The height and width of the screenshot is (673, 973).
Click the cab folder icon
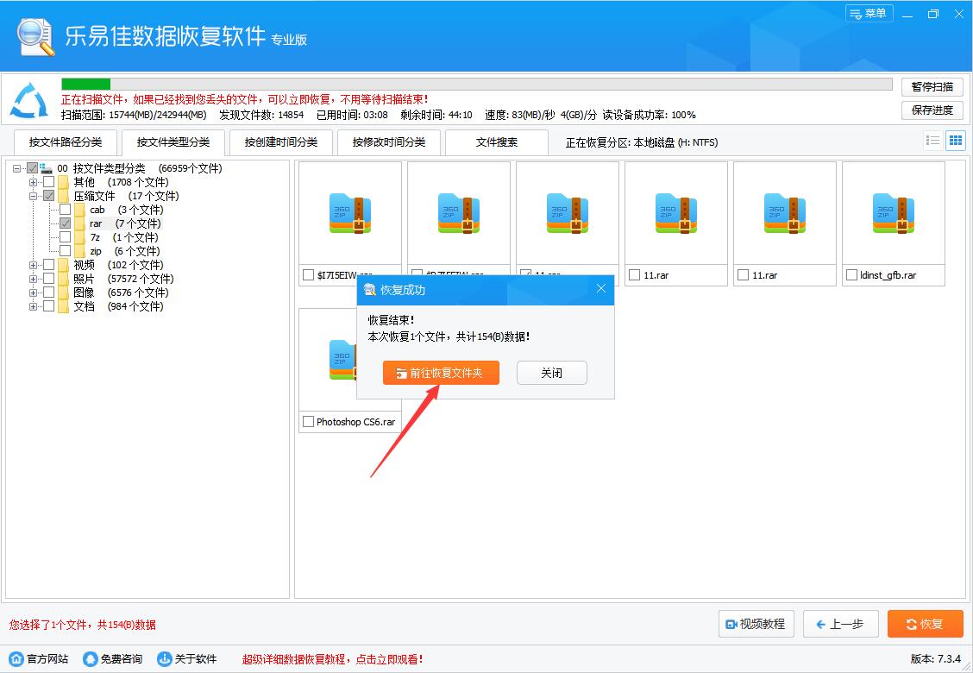[79, 210]
